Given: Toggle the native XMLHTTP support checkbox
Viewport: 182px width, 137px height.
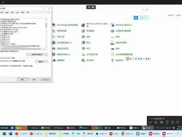Looking at the screenshot, I should [1, 30].
